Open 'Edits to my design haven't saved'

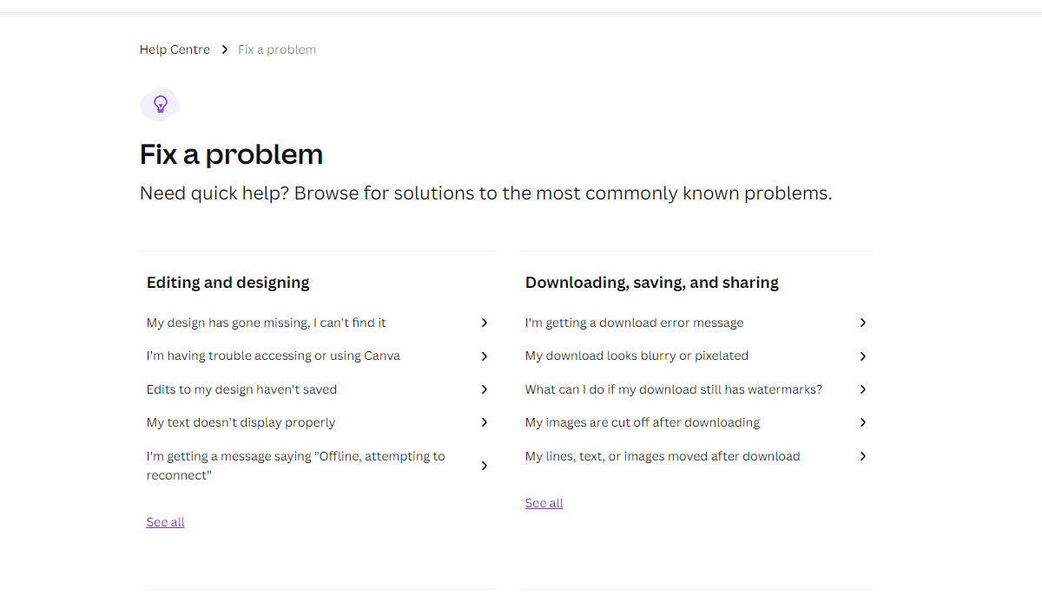(x=241, y=389)
